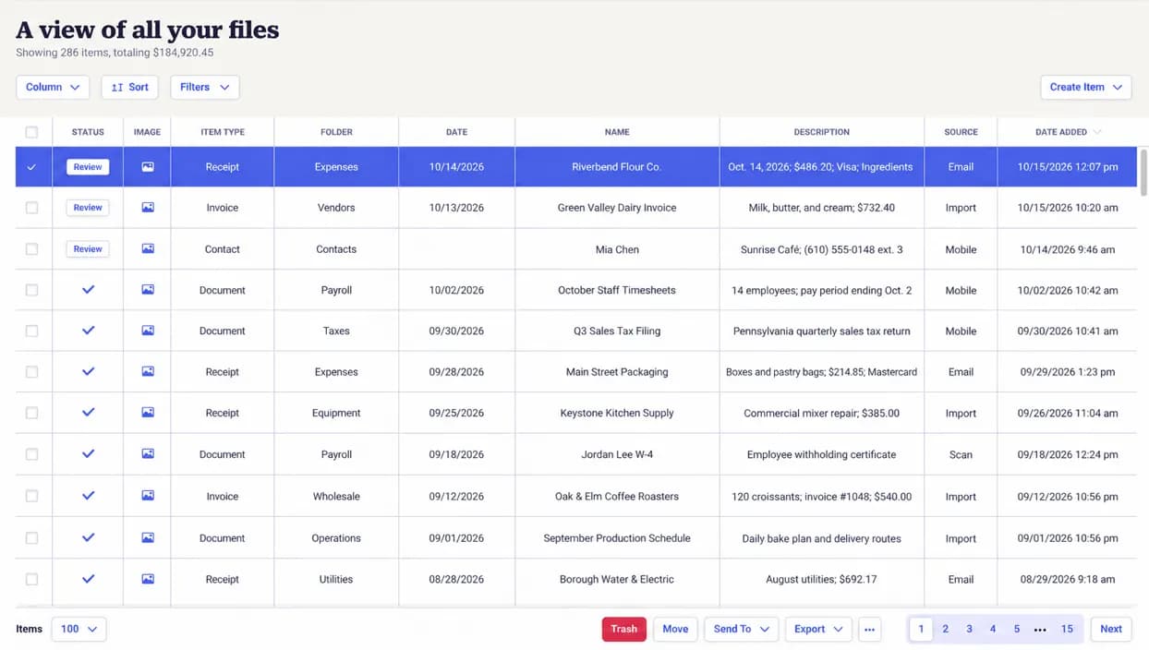
Task: Click the Description column header
Action: 821,132
